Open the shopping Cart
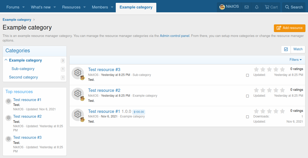 point(271,7)
